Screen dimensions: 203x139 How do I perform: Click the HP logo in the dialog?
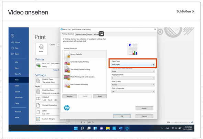(67, 108)
